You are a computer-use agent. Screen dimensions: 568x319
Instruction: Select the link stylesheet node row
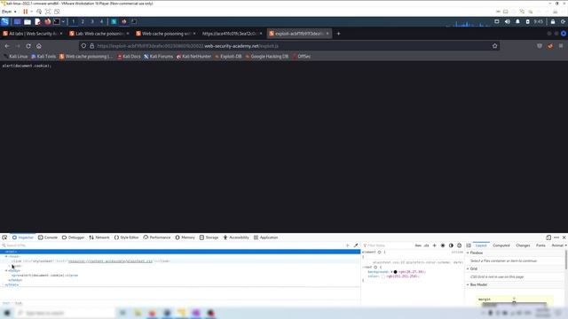180,261
